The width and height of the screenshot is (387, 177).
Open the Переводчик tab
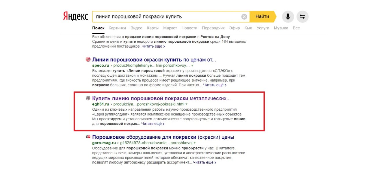[213, 28]
